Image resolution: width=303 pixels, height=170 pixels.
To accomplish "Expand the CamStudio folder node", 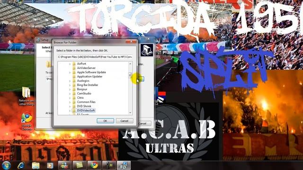I will pyautogui.click(x=70, y=93).
